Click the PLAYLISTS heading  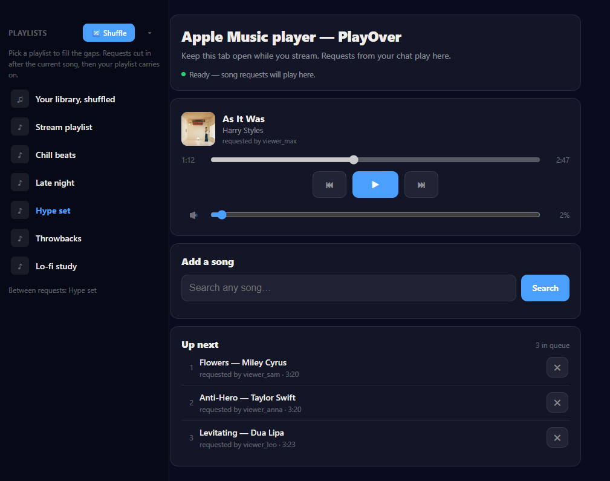(28, 33)
